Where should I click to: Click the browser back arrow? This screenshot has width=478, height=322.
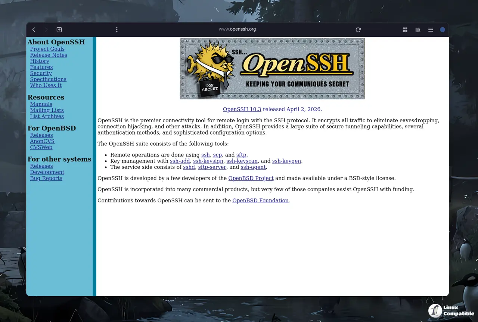coord(34,30)
